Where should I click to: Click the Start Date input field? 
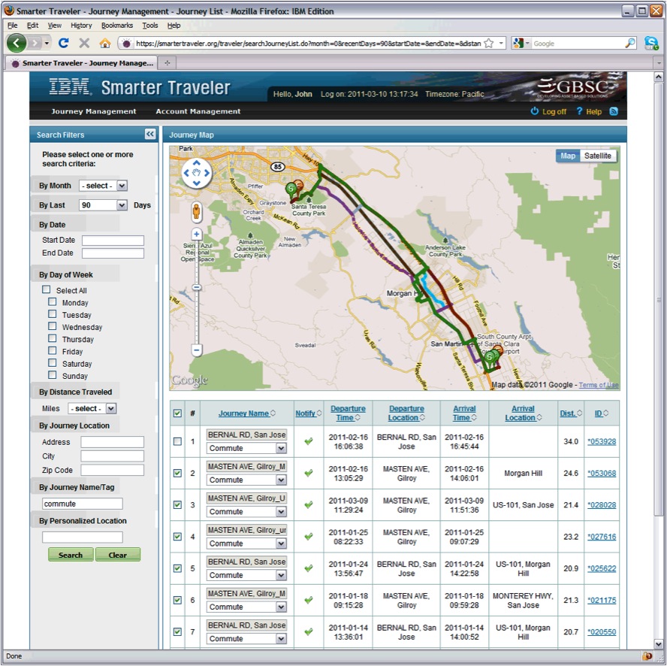113,241
